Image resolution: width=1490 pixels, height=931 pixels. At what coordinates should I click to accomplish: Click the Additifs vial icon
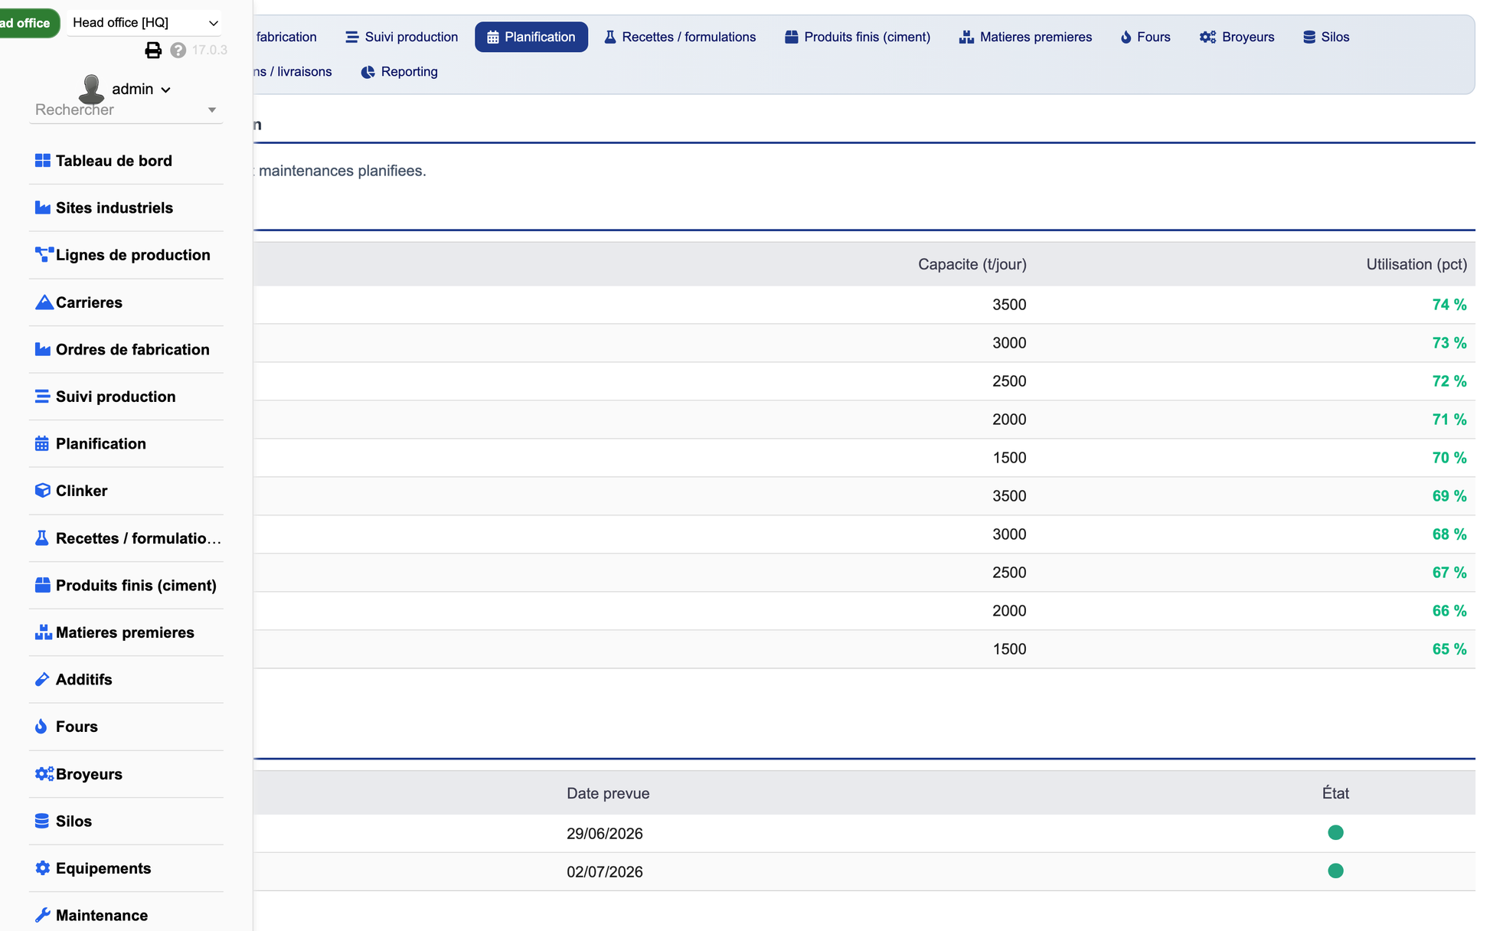tap(42, 679)
